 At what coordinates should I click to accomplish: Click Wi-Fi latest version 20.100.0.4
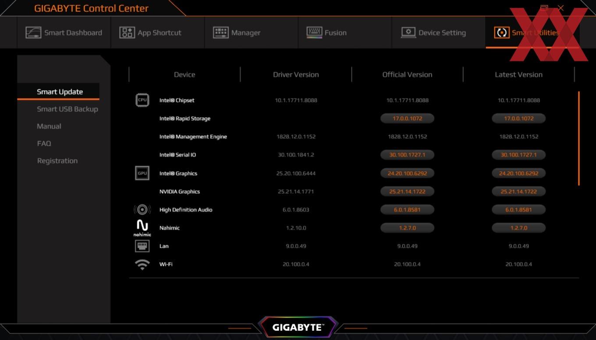518,264
